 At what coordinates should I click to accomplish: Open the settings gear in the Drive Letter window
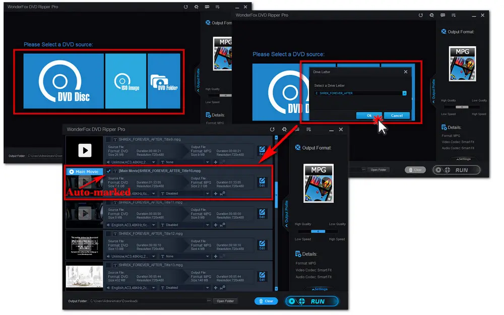pyautogui.click(x=432, y=15)
